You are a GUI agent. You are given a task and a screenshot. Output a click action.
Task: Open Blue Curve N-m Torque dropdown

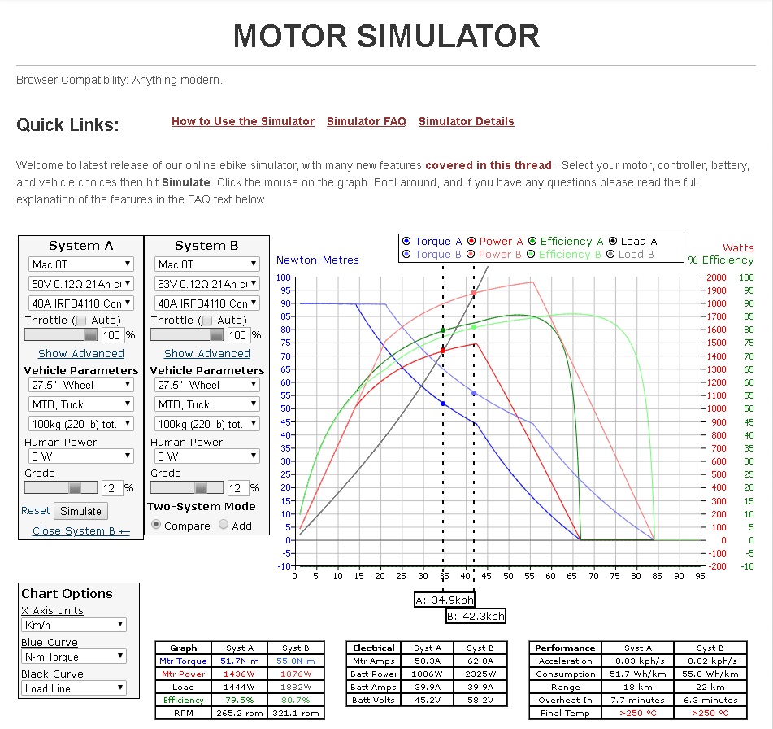74,657
